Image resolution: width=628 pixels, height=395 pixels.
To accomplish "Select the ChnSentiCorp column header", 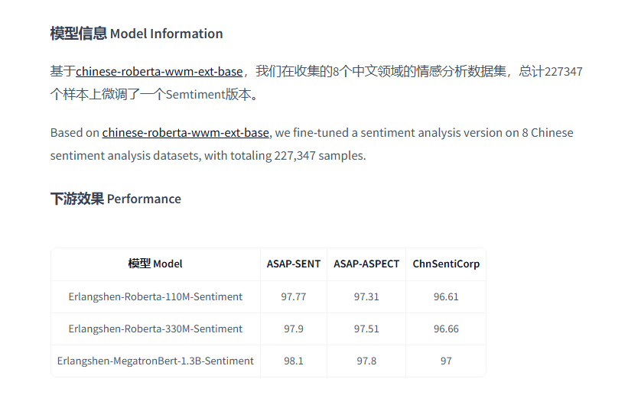I will tap(446, 264).
